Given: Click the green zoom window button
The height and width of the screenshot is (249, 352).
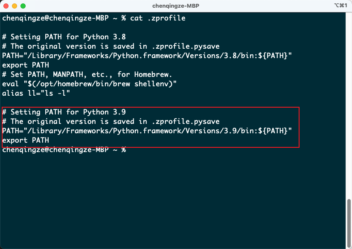Looking at the screenshot, I should coord(23,6).
